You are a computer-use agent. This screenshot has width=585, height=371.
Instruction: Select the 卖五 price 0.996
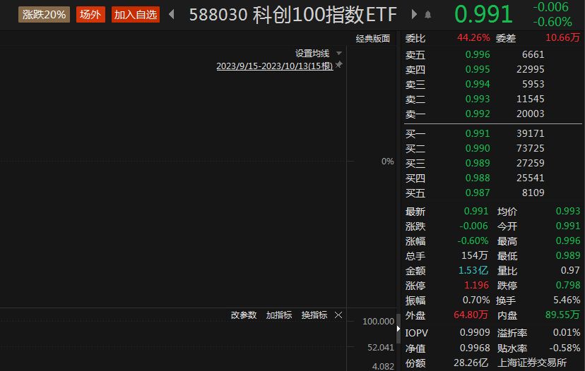pyautogui.click(x=478, y=54)
